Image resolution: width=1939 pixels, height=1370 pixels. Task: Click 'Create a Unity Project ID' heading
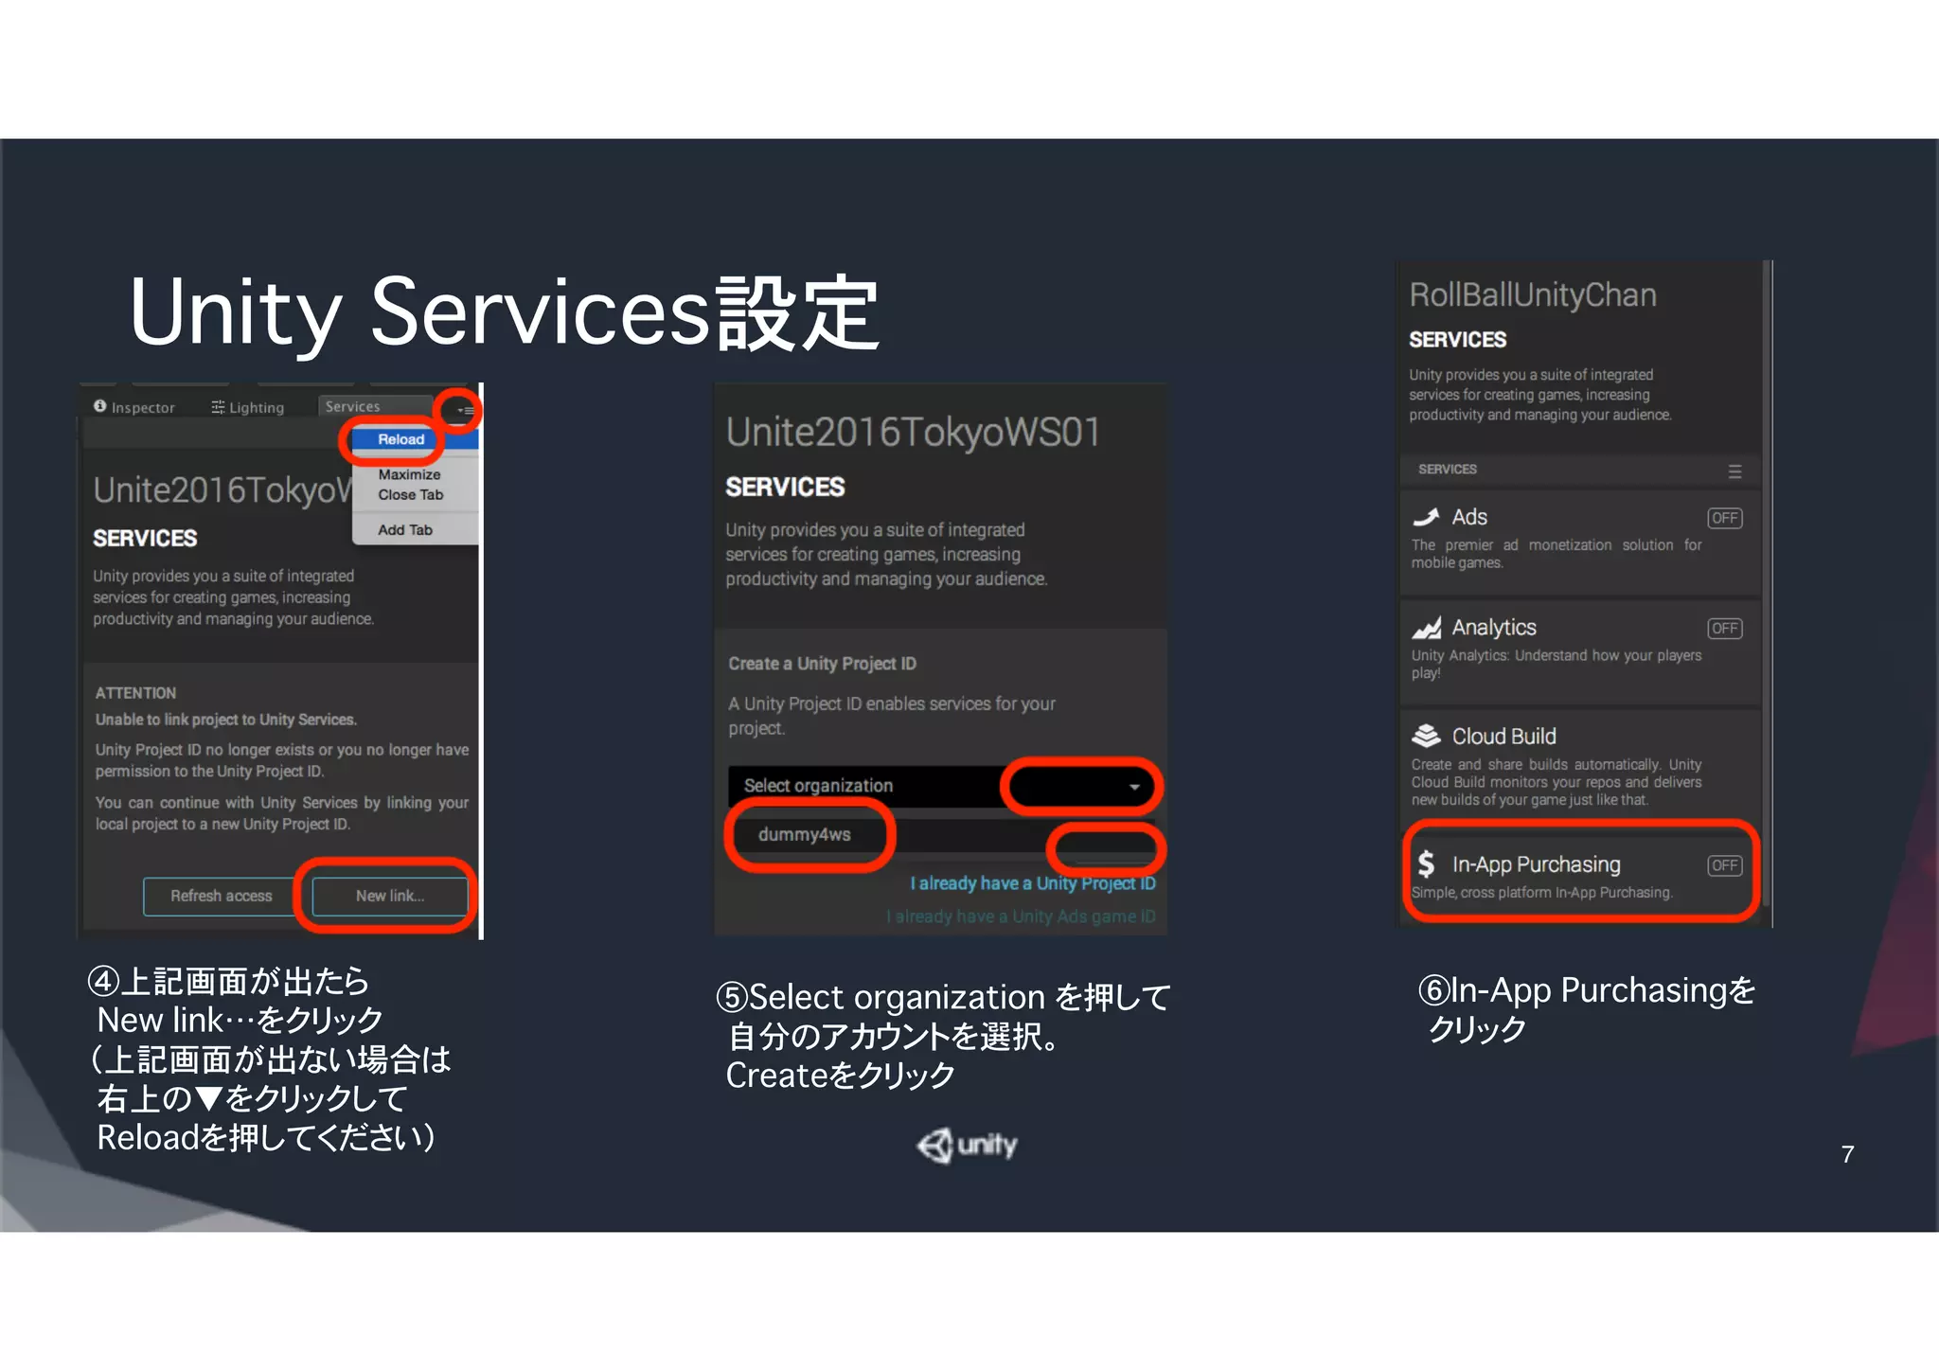pyautogui.click(x=822, y=664)
